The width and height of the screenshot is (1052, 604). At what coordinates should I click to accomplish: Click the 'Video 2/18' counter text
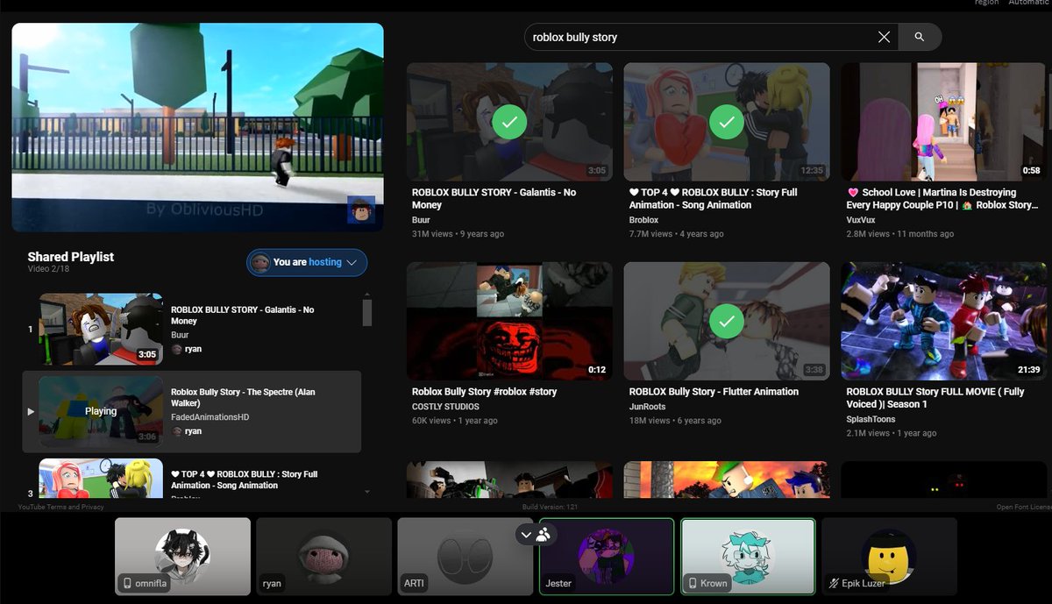pos(47,270)
